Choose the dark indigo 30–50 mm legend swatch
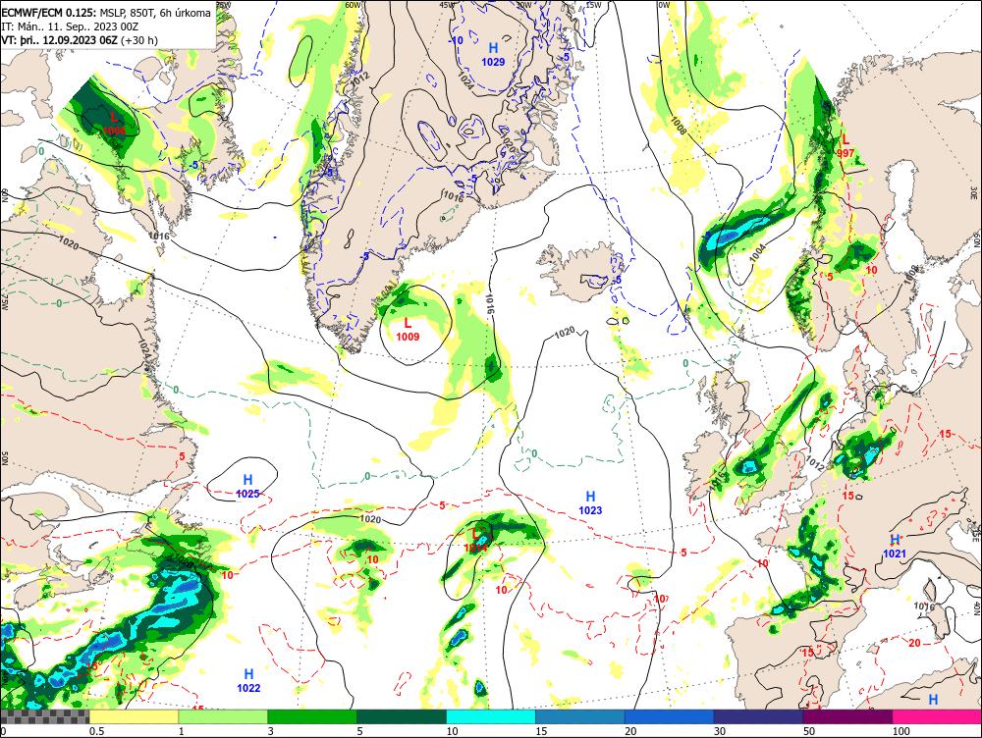The width and height of the screenshot is (982, 738). point(758,716)
